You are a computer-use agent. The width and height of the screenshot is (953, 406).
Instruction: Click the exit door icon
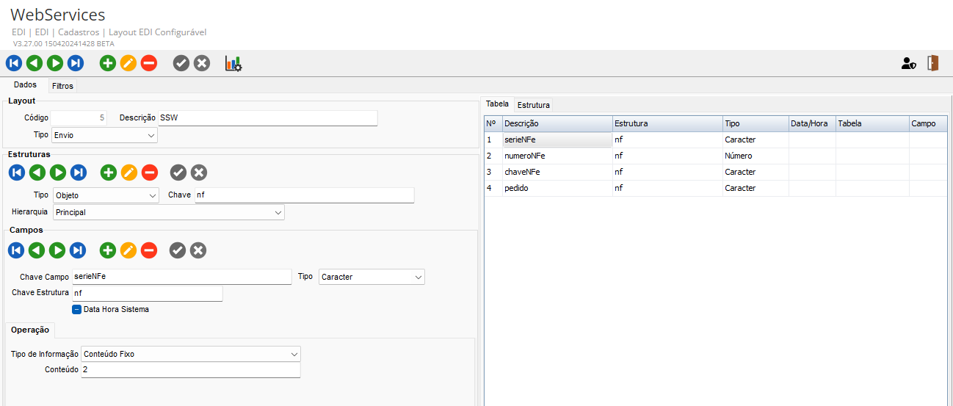pos(933,63)
